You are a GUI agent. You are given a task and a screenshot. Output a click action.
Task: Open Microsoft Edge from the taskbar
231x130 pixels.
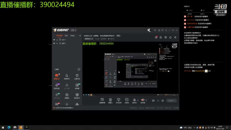coord(9,127)
